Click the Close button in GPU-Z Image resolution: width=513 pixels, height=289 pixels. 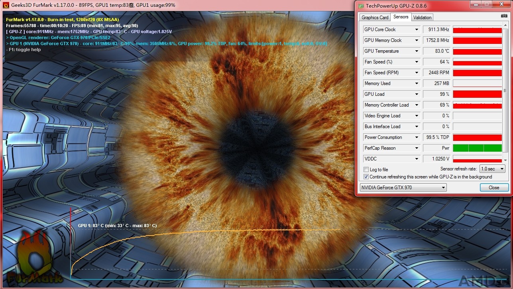pos(494,188)
